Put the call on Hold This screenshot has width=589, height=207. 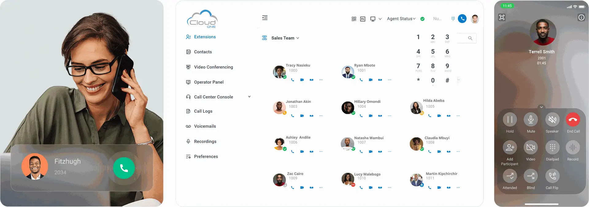[x=510, y=120]
